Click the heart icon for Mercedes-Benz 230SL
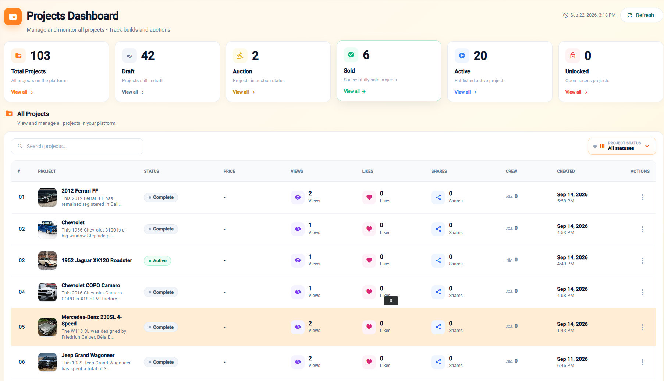Screen dimensions: 664x381 [369, 327]
